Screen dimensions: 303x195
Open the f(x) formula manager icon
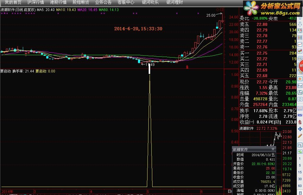[x=300, y=93]
